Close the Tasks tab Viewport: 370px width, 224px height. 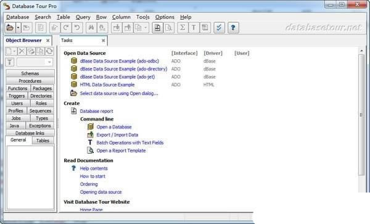coord(103,41)
